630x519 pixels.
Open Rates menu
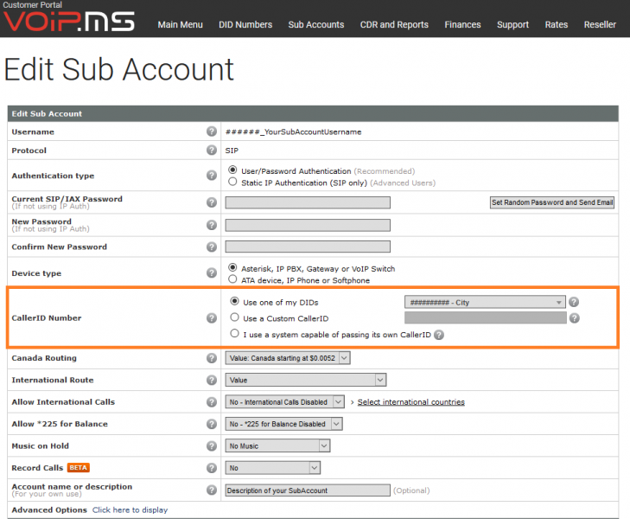tap(556, 24)
